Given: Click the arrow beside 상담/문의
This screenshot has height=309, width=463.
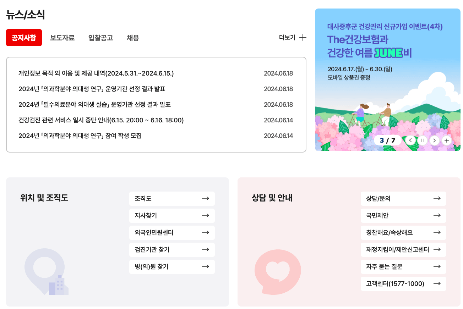Looking at the screenshot, I should coord(437,199).
